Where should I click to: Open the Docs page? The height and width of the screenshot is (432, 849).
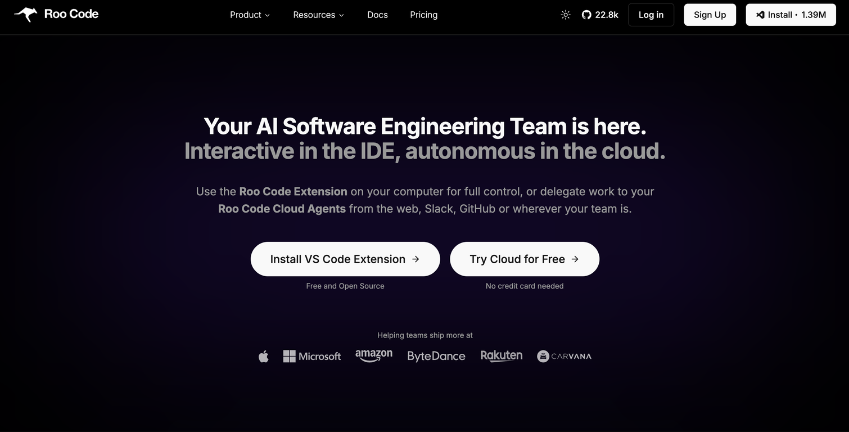point(378,15)
